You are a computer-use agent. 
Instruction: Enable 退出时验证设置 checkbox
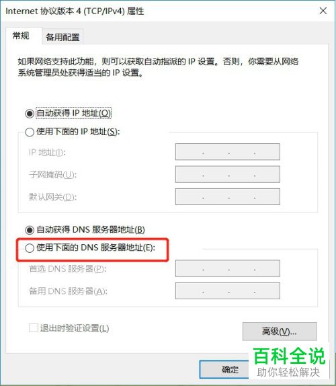[33, 328]
